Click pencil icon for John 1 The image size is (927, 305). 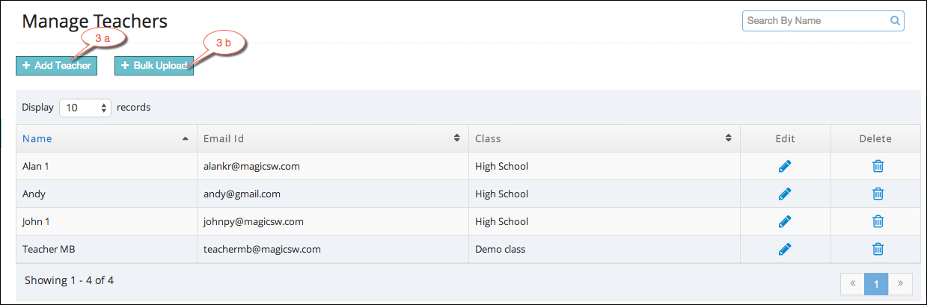click(785, 221)
